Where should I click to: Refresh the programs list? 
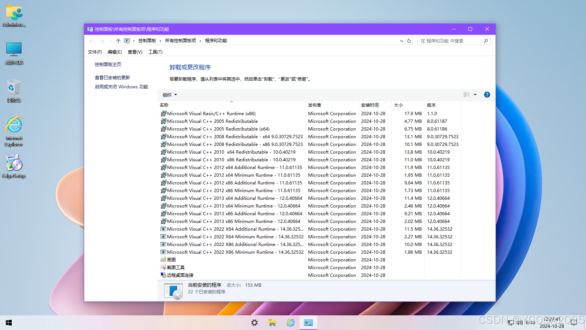(409, 41)
